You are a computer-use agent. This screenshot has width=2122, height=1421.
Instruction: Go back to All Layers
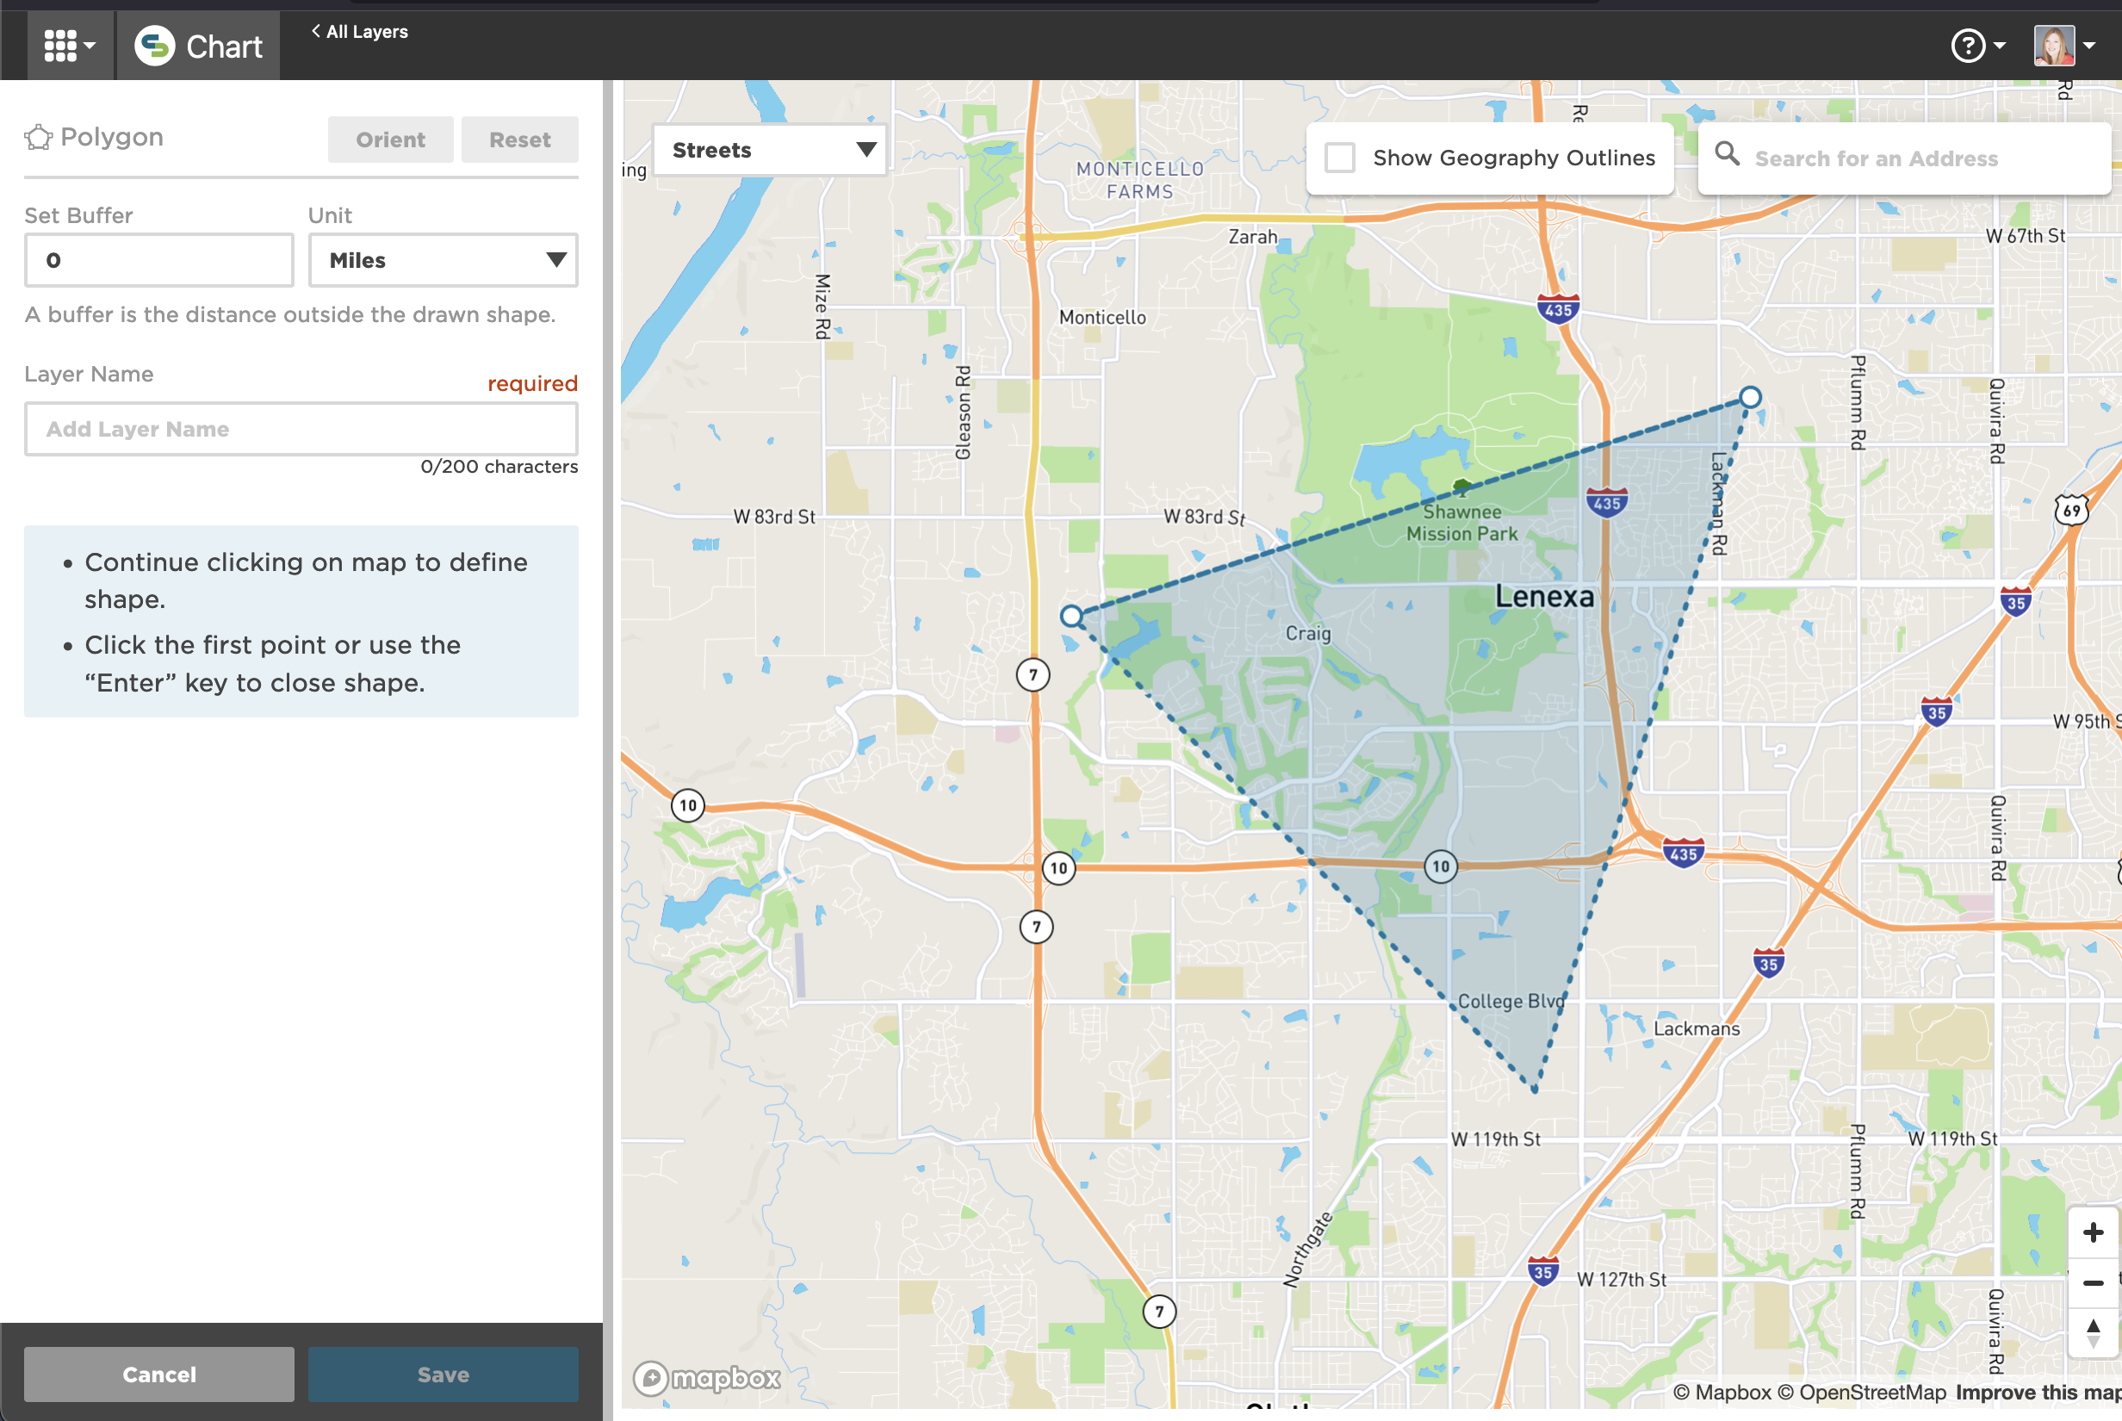[360, 32]
